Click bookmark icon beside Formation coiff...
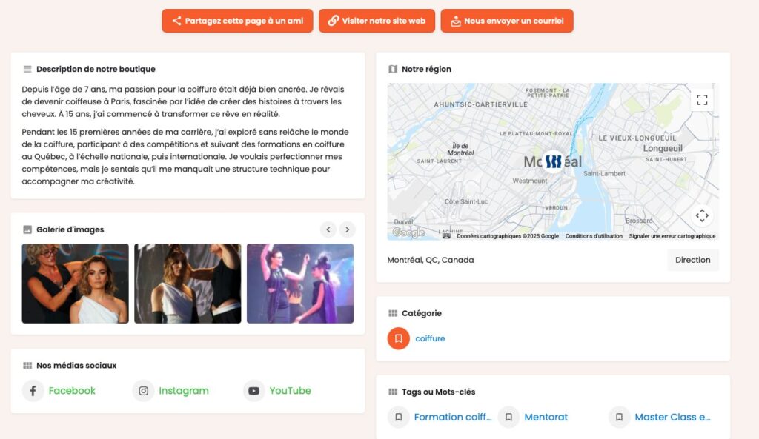The height and width of the screenshot is (439, 759). point(398,418)
